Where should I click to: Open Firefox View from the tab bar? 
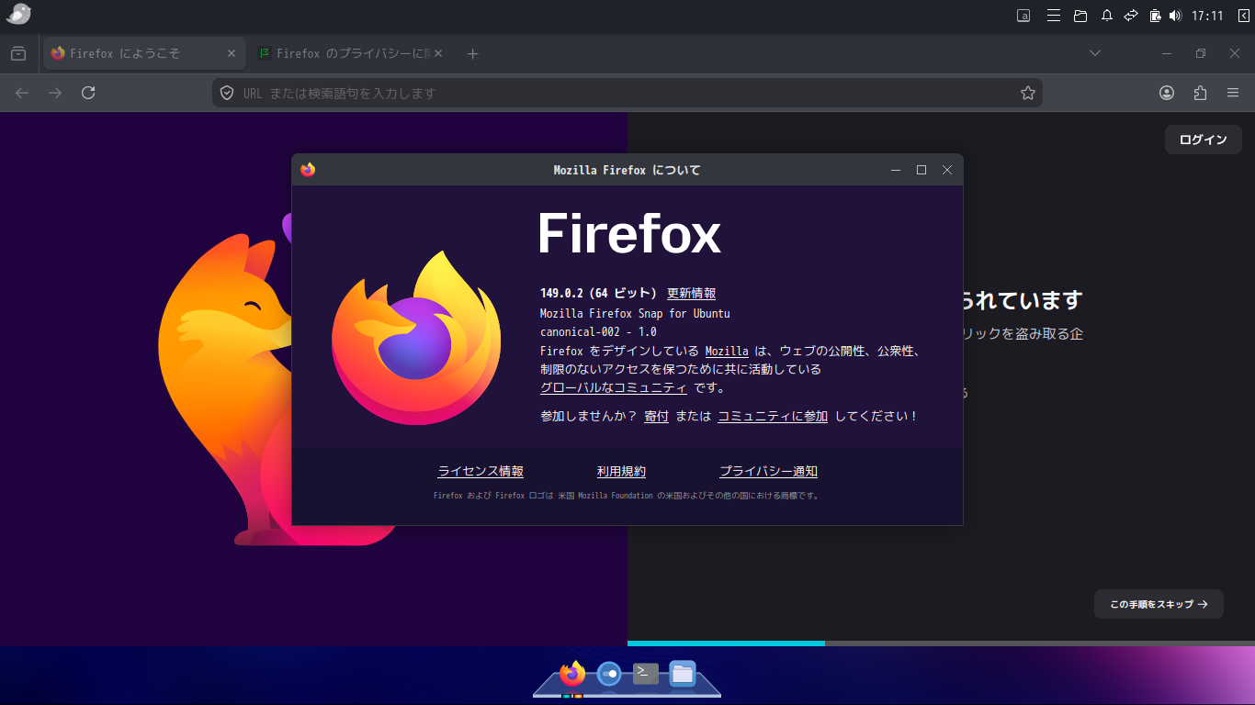(x=18, y=53)
